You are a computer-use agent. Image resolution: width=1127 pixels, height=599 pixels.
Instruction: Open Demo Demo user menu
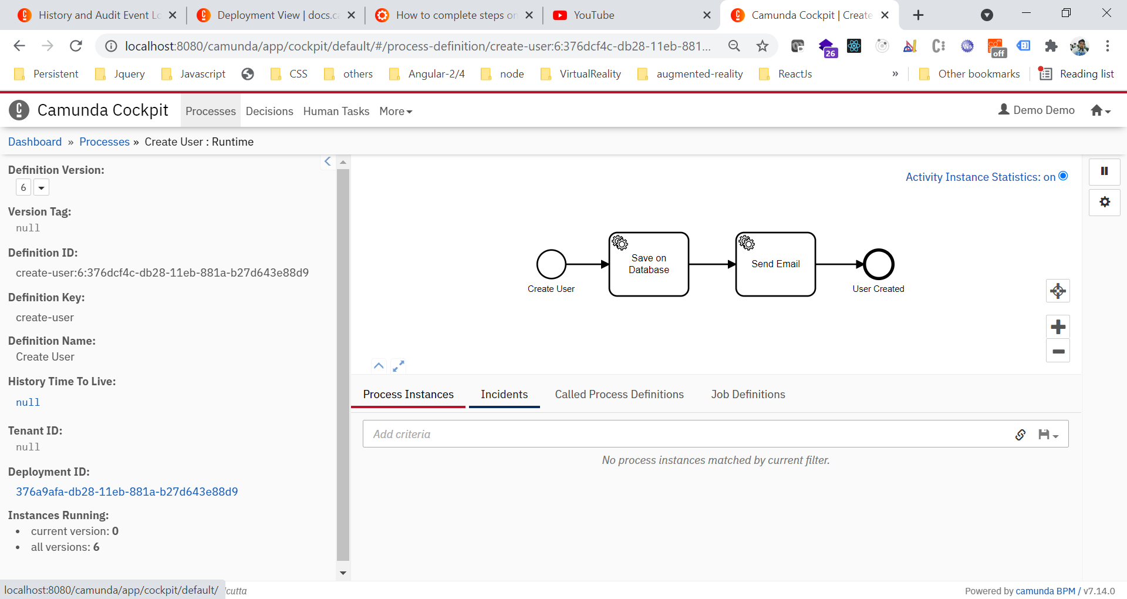1037,110
